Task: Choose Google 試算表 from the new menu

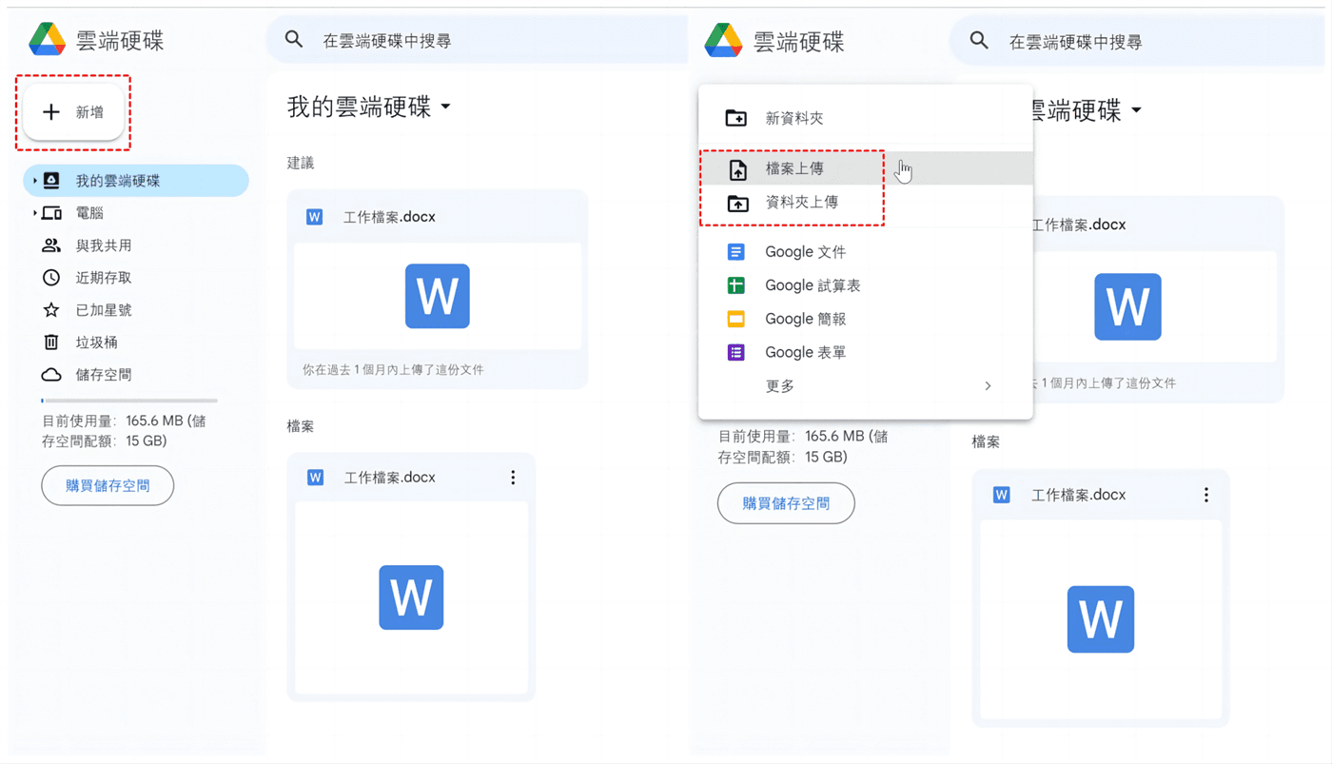Action: [x=866, y=285]
